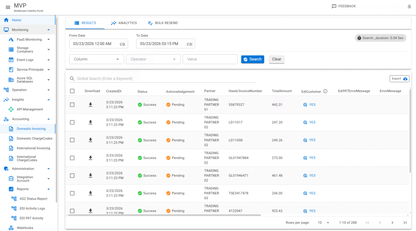Click the notifications bell icon
The height and width of the screenshot is (231, 416).
click(x=409, y=7)
